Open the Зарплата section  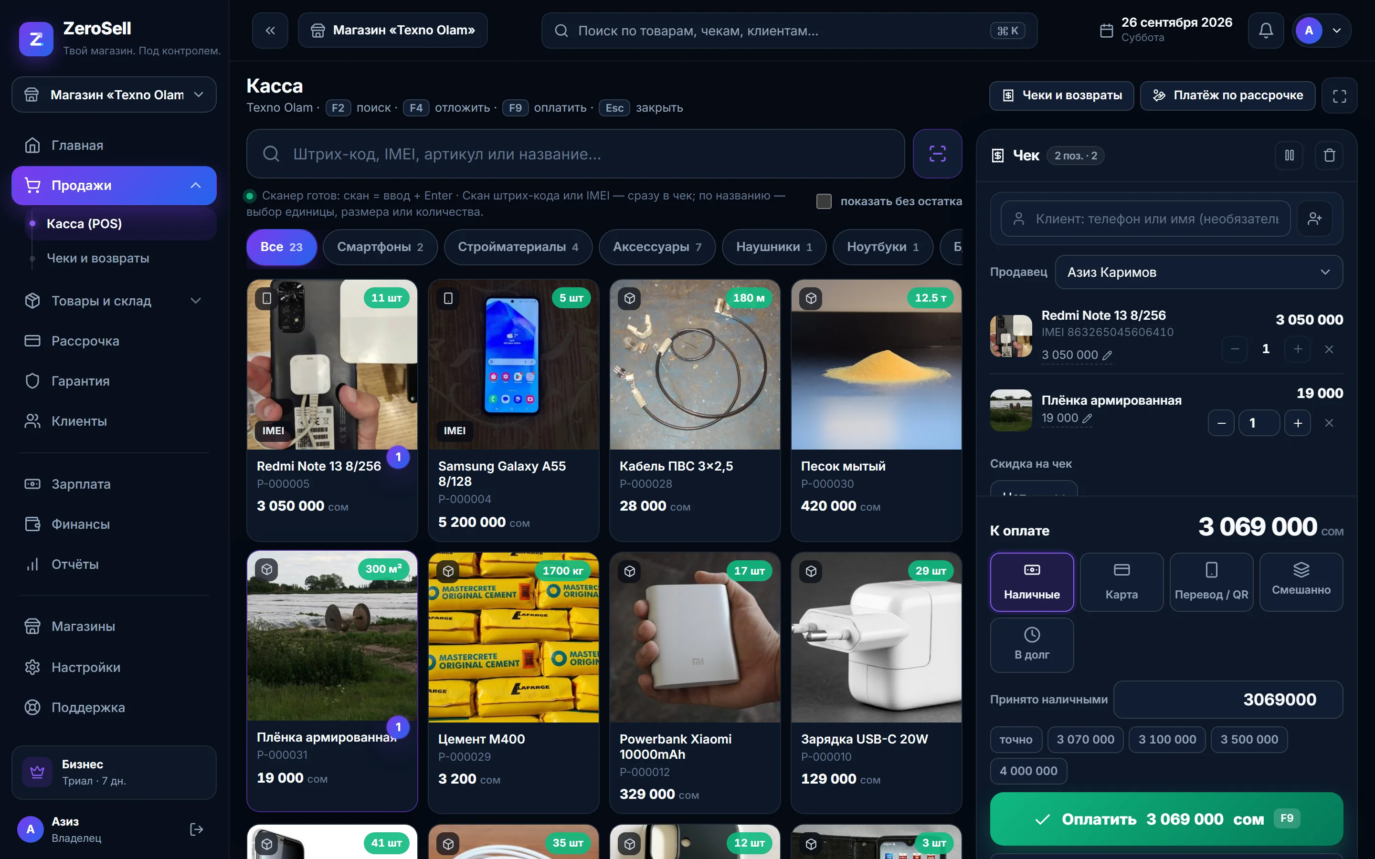coord(114,484)
